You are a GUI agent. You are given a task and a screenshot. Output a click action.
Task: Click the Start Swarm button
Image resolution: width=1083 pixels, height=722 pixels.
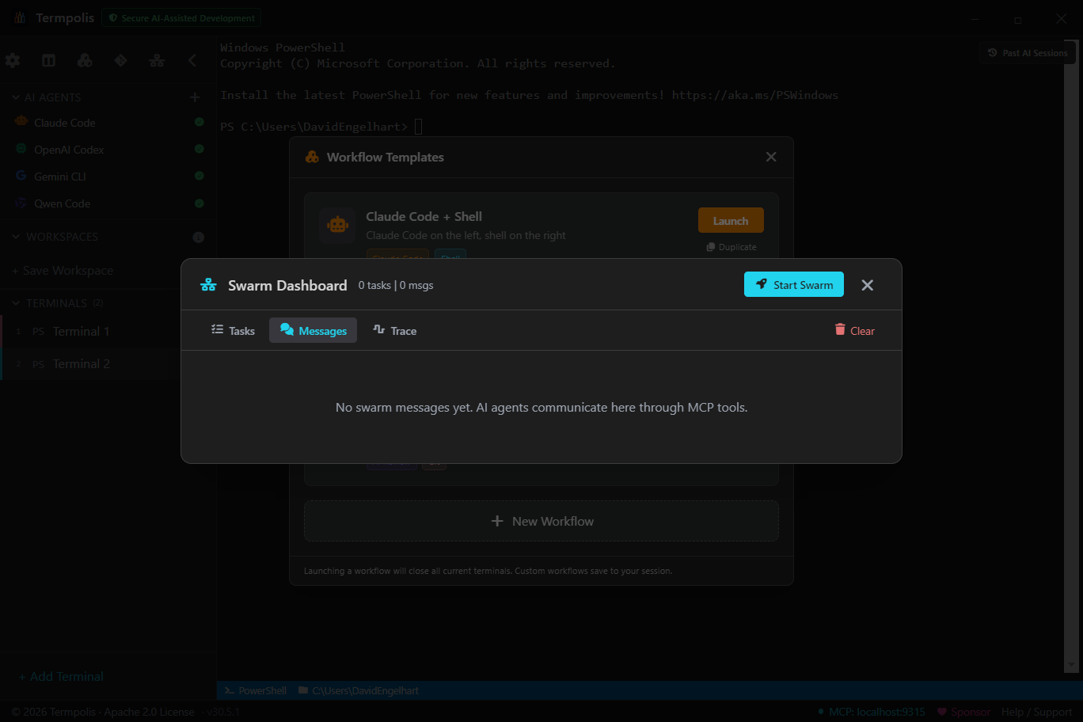tap(793, 285)
